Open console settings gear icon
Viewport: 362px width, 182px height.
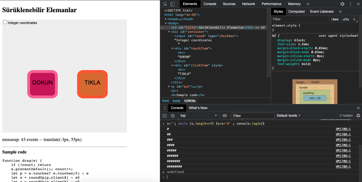(x=358, y=116)
